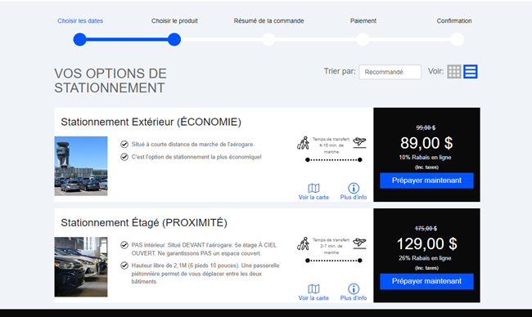Click control tower parking lot thumbnail
The width and height of the screenshot is (532, 317).
pyautogui.click(x=81, y=166)
